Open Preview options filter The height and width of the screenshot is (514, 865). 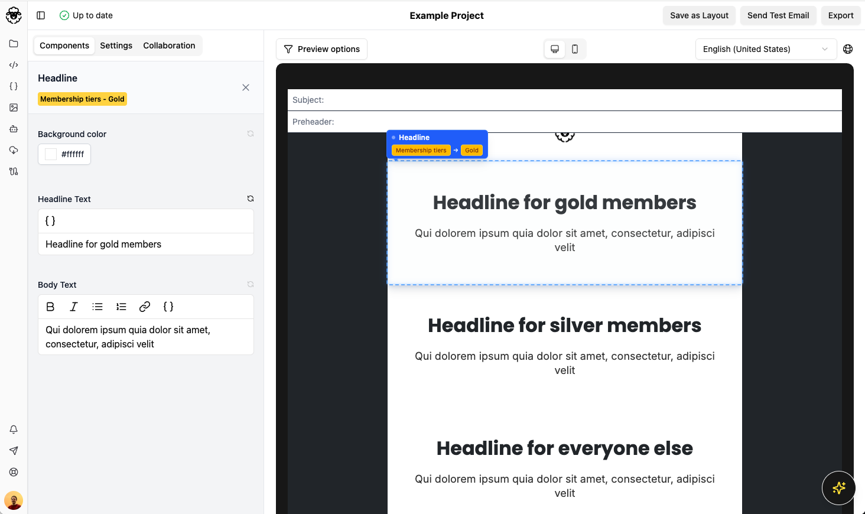pyautogui.click(x=321, y=49)
